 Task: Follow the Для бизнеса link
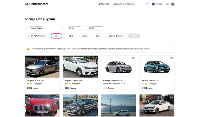pos(103,4)
